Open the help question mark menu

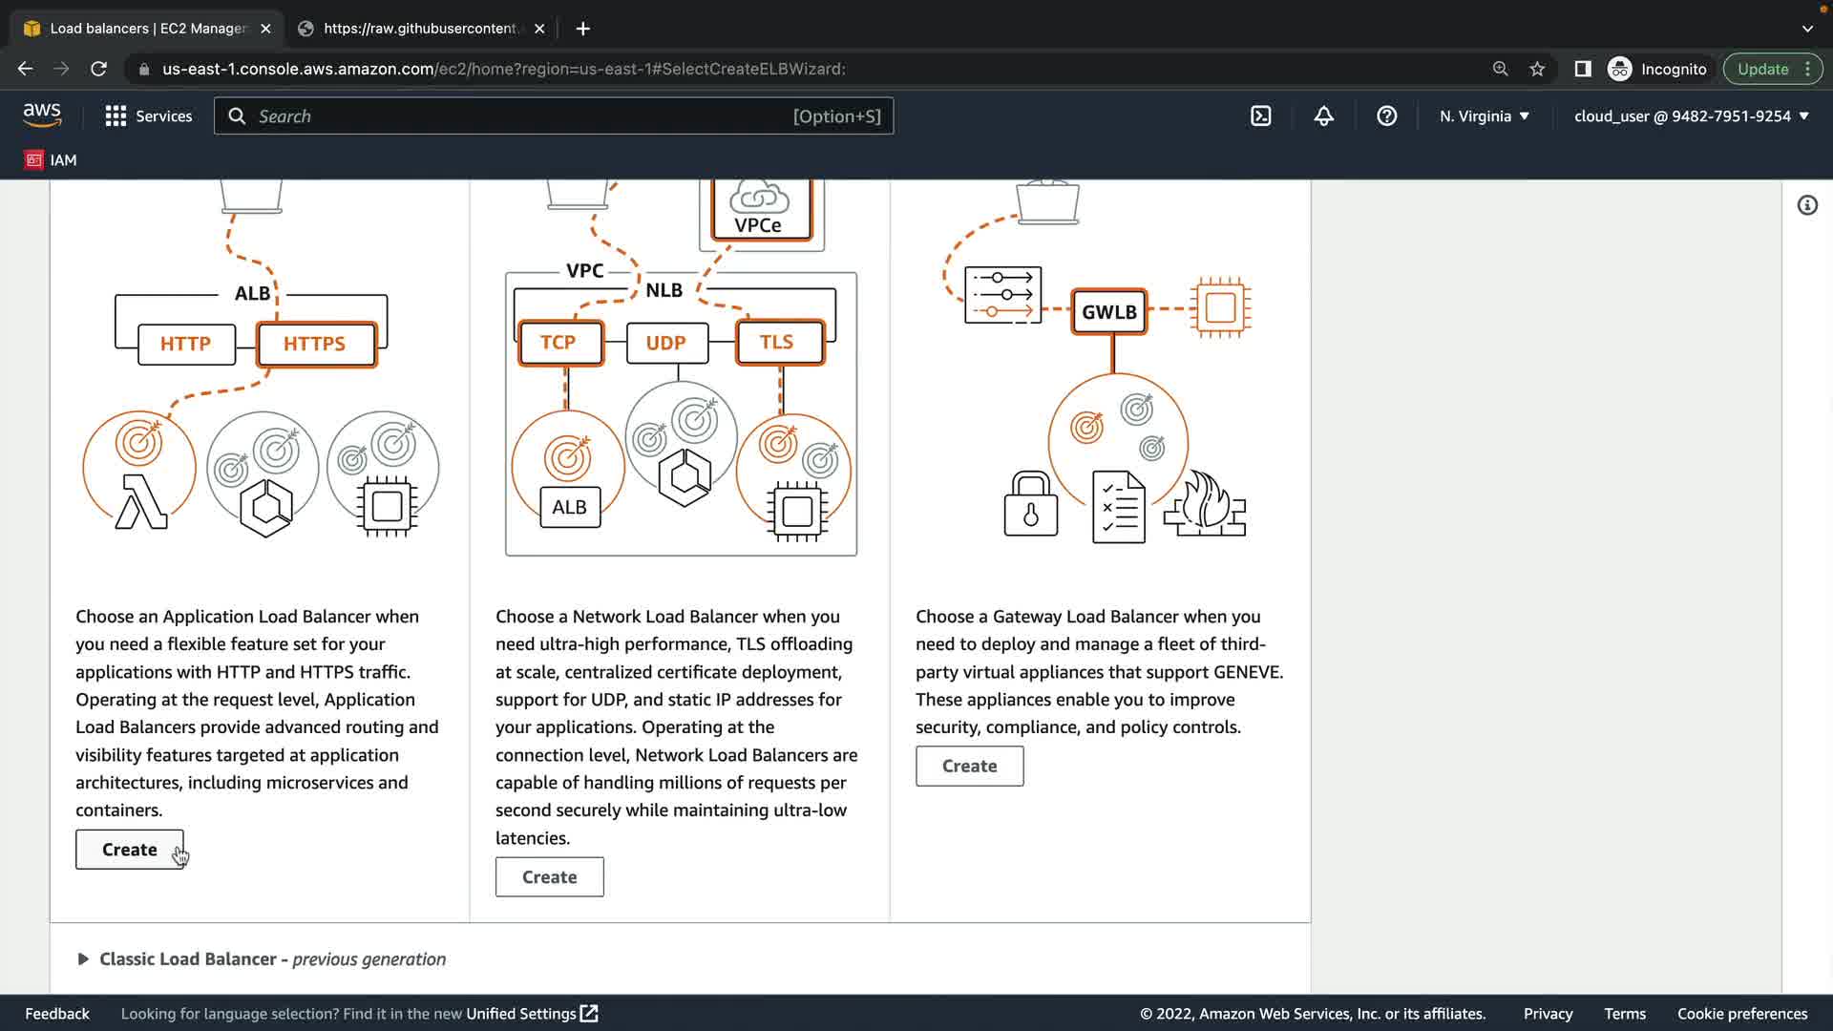(x=1386, y=116)
